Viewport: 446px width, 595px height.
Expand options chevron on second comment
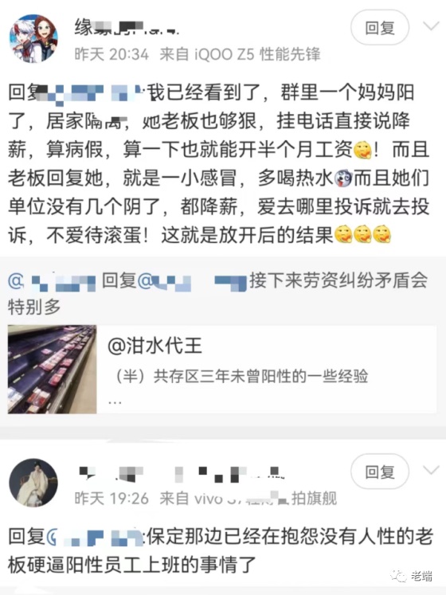pyautogui.click(x=431, y=470)
